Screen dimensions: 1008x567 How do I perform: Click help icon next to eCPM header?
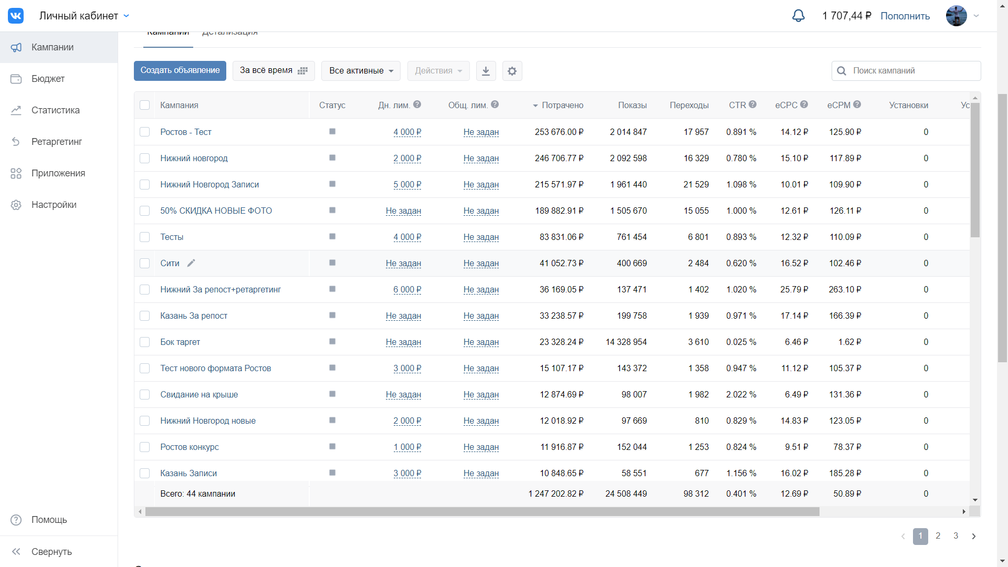point(857,104)
